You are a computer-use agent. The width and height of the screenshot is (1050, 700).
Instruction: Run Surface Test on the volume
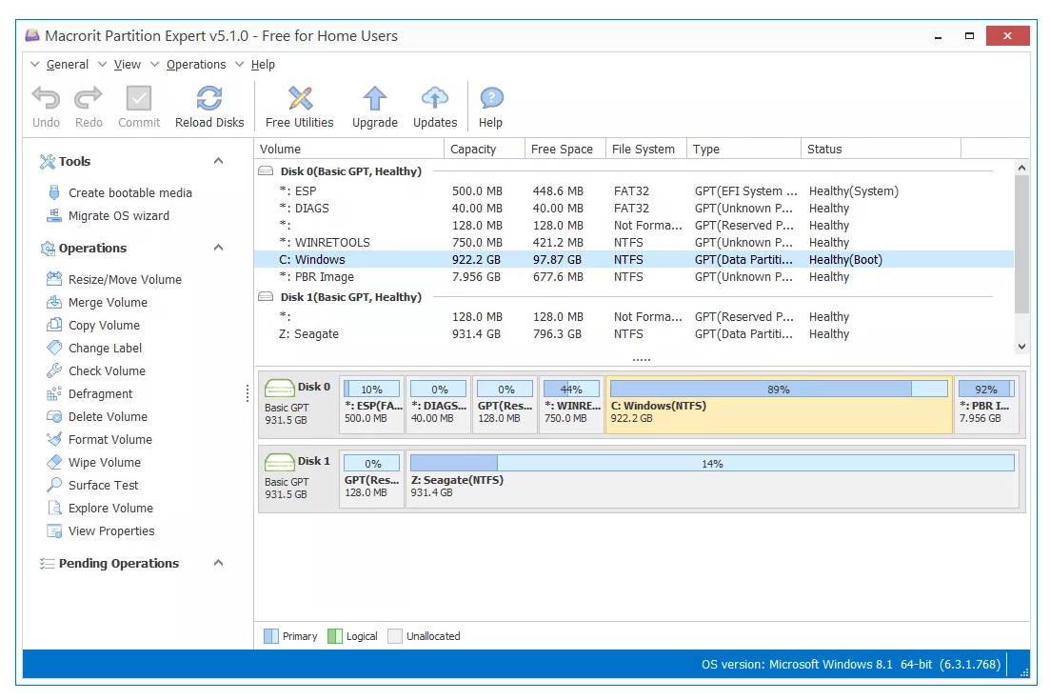[x=103, y=485]
